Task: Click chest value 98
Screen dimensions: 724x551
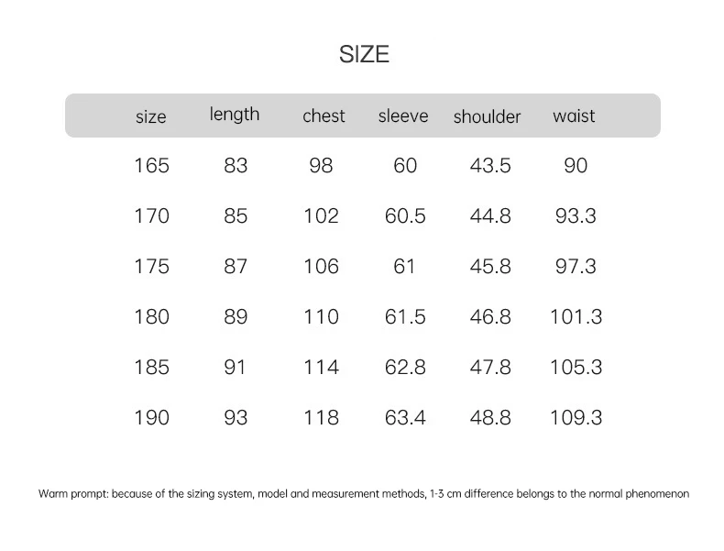Action: click(x=321, y=166)
